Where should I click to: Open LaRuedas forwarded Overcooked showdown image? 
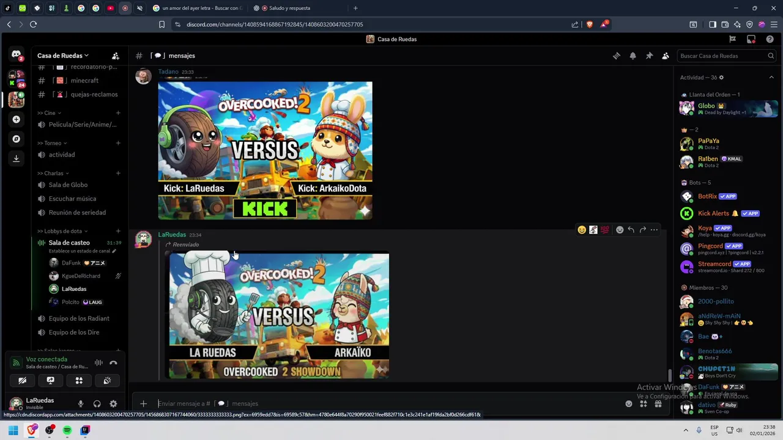coord(279,315)
